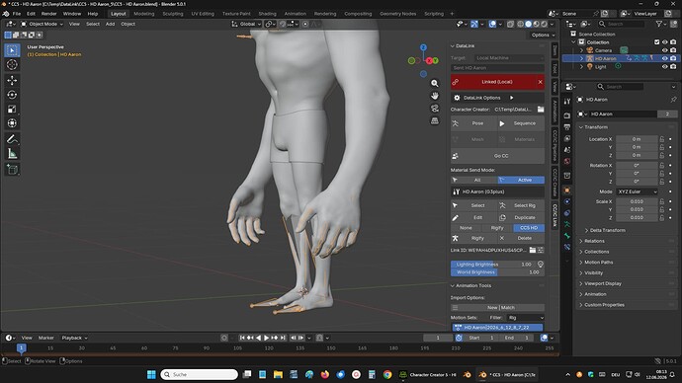
Task: Open the CC/iC Pipeline sidebar tab
Action: tap(554, 145)
